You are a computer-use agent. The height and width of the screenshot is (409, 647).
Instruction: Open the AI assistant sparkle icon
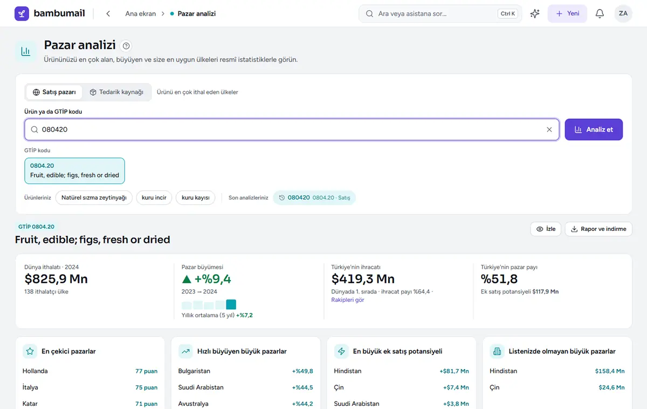[x=535, y=13]
